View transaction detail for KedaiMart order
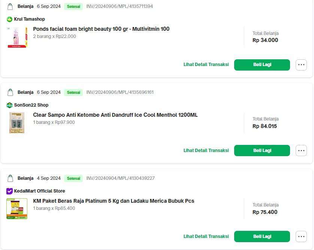The image size is (314, 250). point(206,236)
